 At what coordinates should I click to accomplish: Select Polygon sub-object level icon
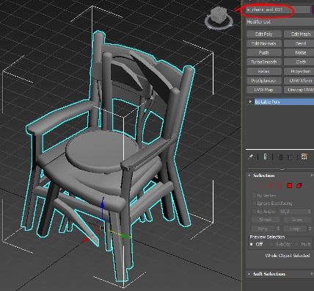point(290,186)
